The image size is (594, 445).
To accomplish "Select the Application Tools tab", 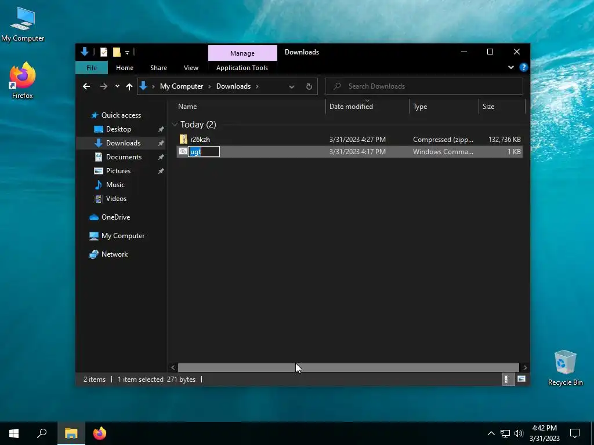I will click(x=242, y=68).
